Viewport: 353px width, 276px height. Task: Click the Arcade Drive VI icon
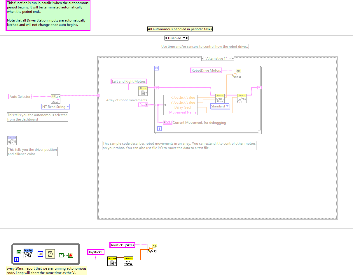pyautogui.click(x=220, y=98)
